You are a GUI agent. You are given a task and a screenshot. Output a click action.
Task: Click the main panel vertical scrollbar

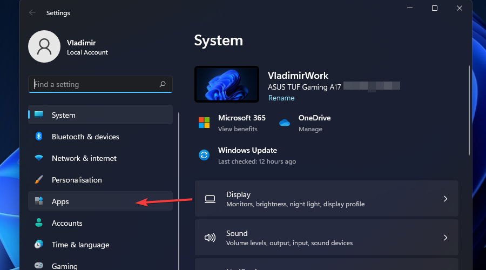(x=469, y=110)
